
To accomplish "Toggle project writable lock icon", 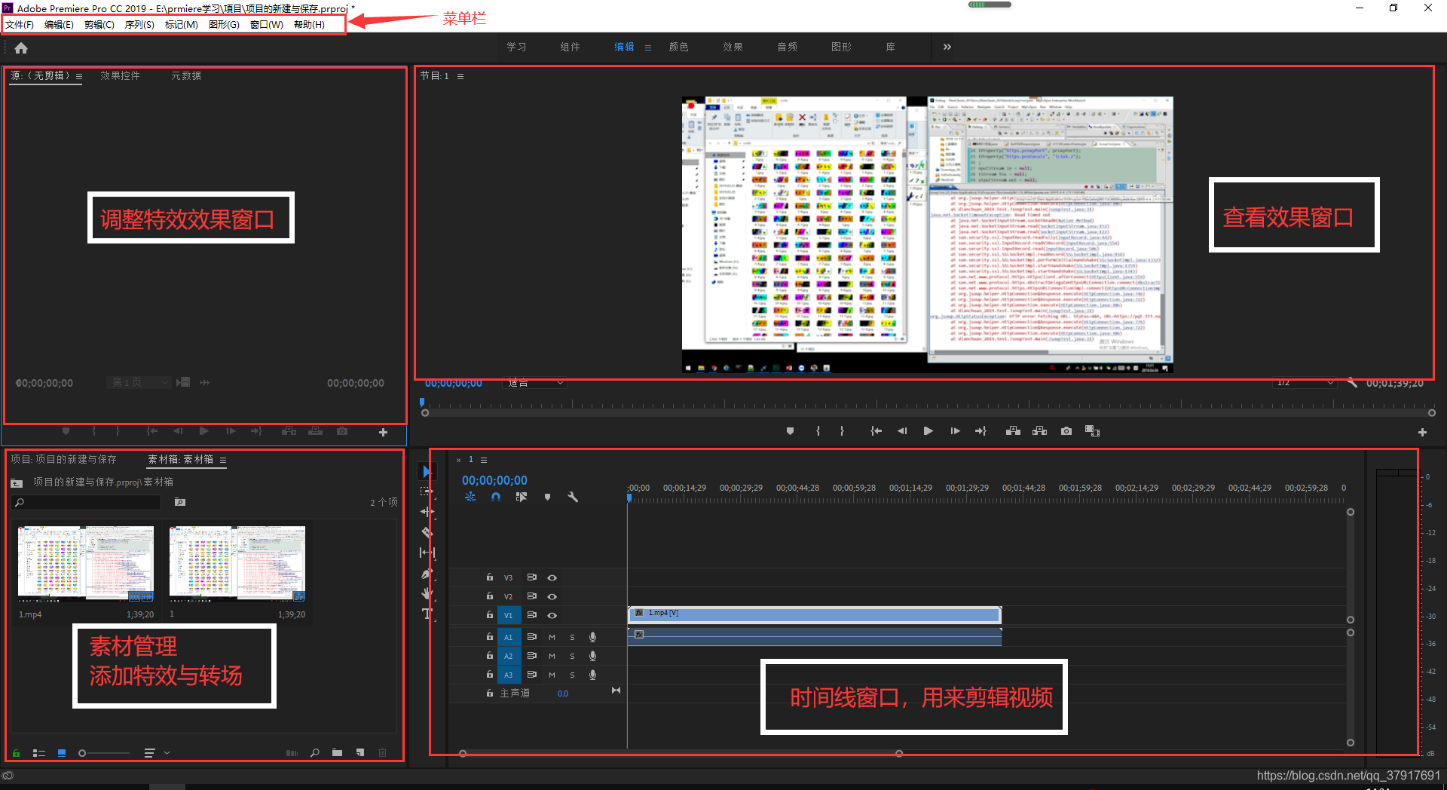I will (16, 753).
